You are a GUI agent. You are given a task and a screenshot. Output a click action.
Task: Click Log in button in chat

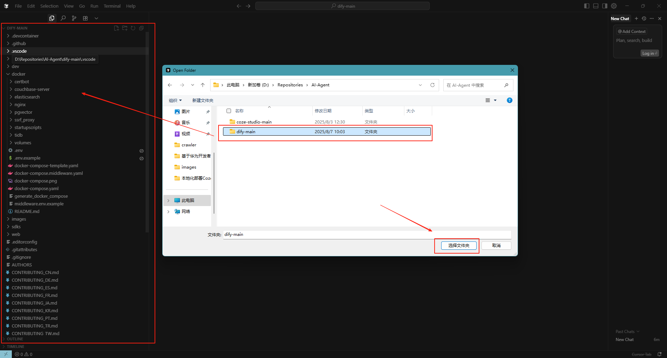pos(650,53)
